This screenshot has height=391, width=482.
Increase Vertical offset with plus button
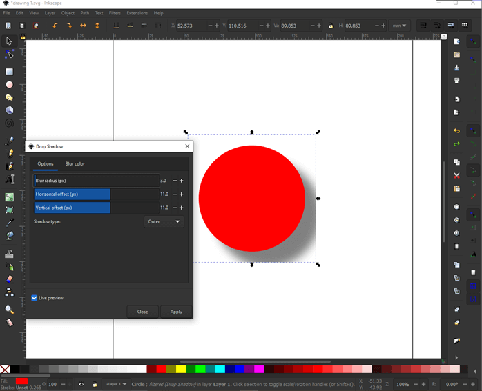point(182,208)
